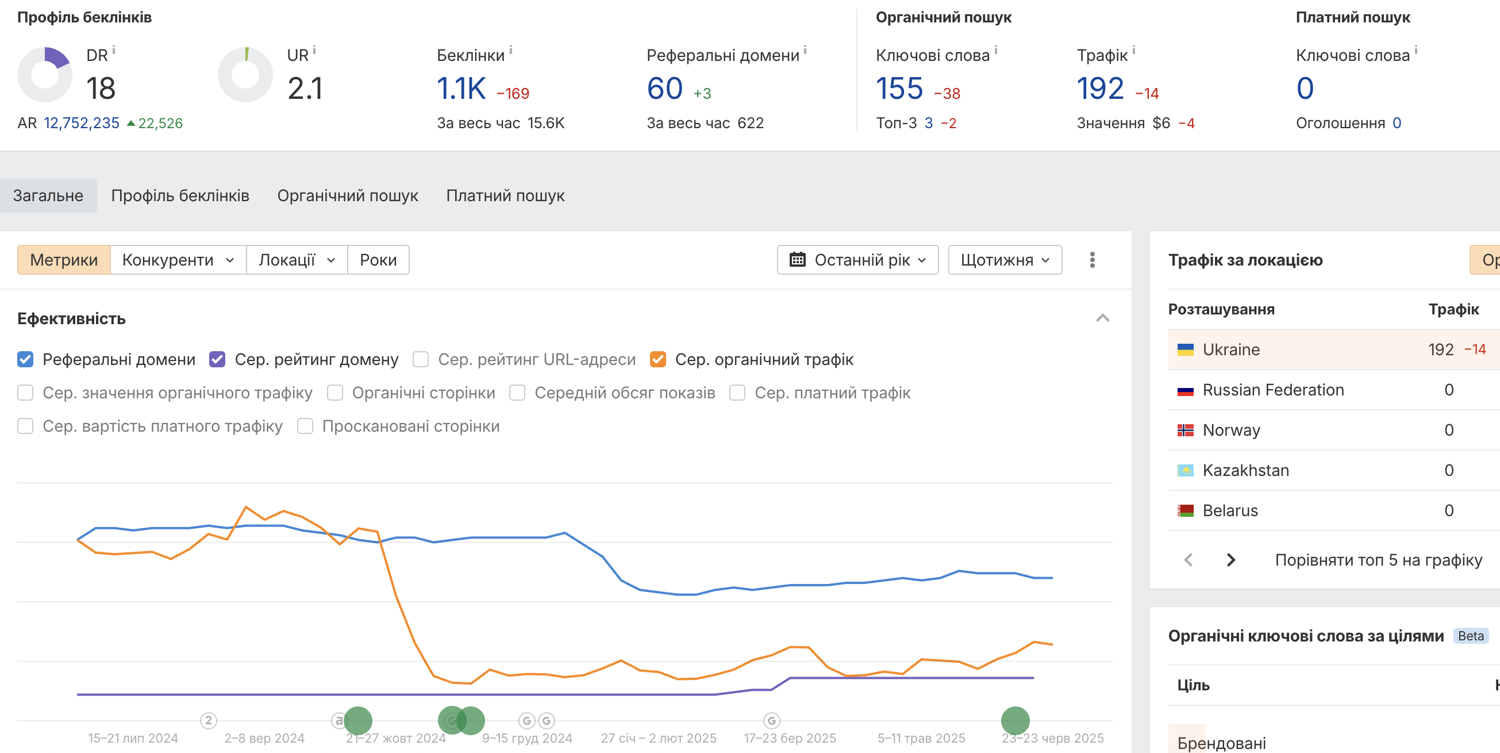Click the Russian Federation location row
The width and height of the screenshot is (1500, 753).
click(1333, 390)
